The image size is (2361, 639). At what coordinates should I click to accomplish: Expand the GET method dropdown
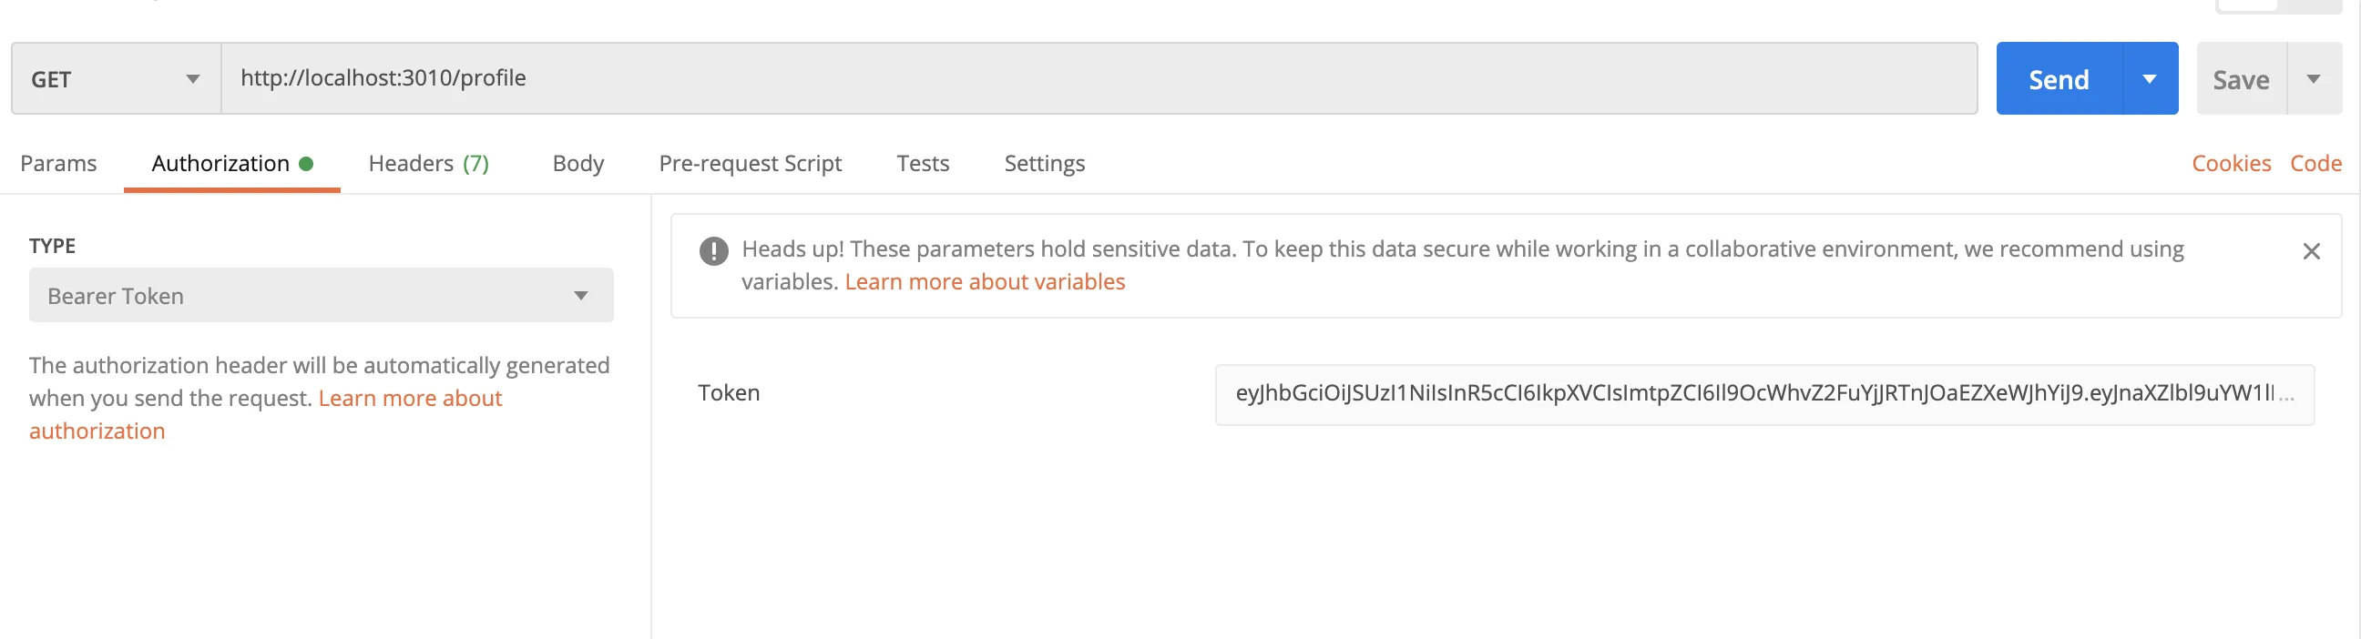point(116,78)
